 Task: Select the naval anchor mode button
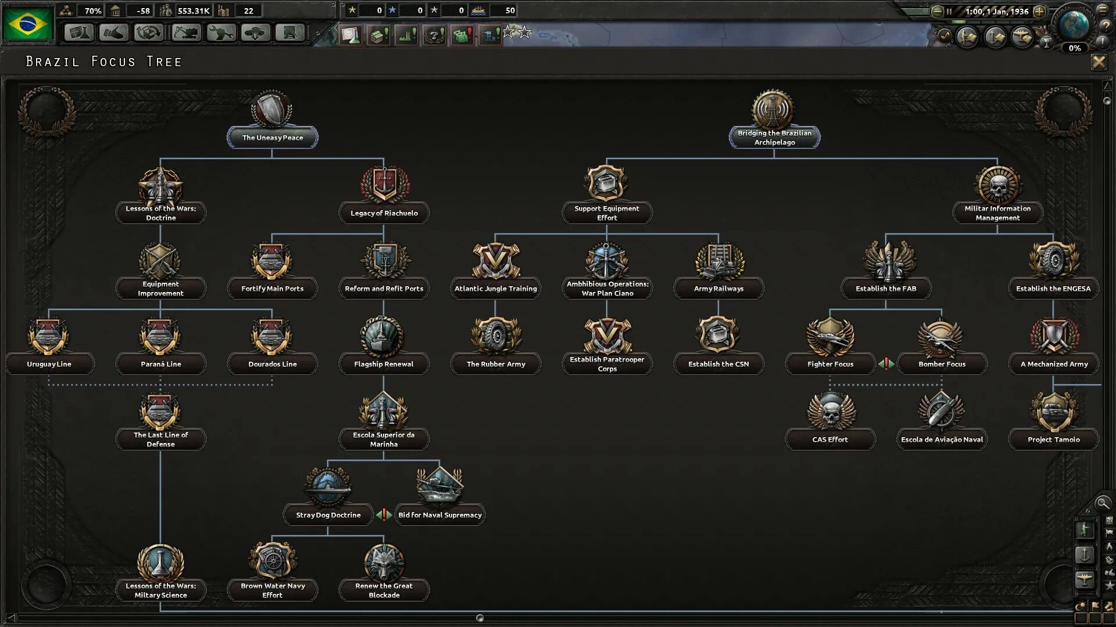(x=1085, y=554)
